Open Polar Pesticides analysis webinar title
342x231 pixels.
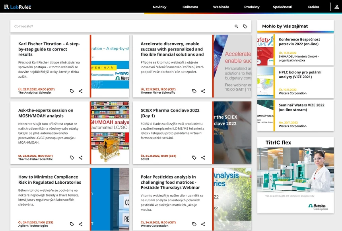tap(170, 182)
